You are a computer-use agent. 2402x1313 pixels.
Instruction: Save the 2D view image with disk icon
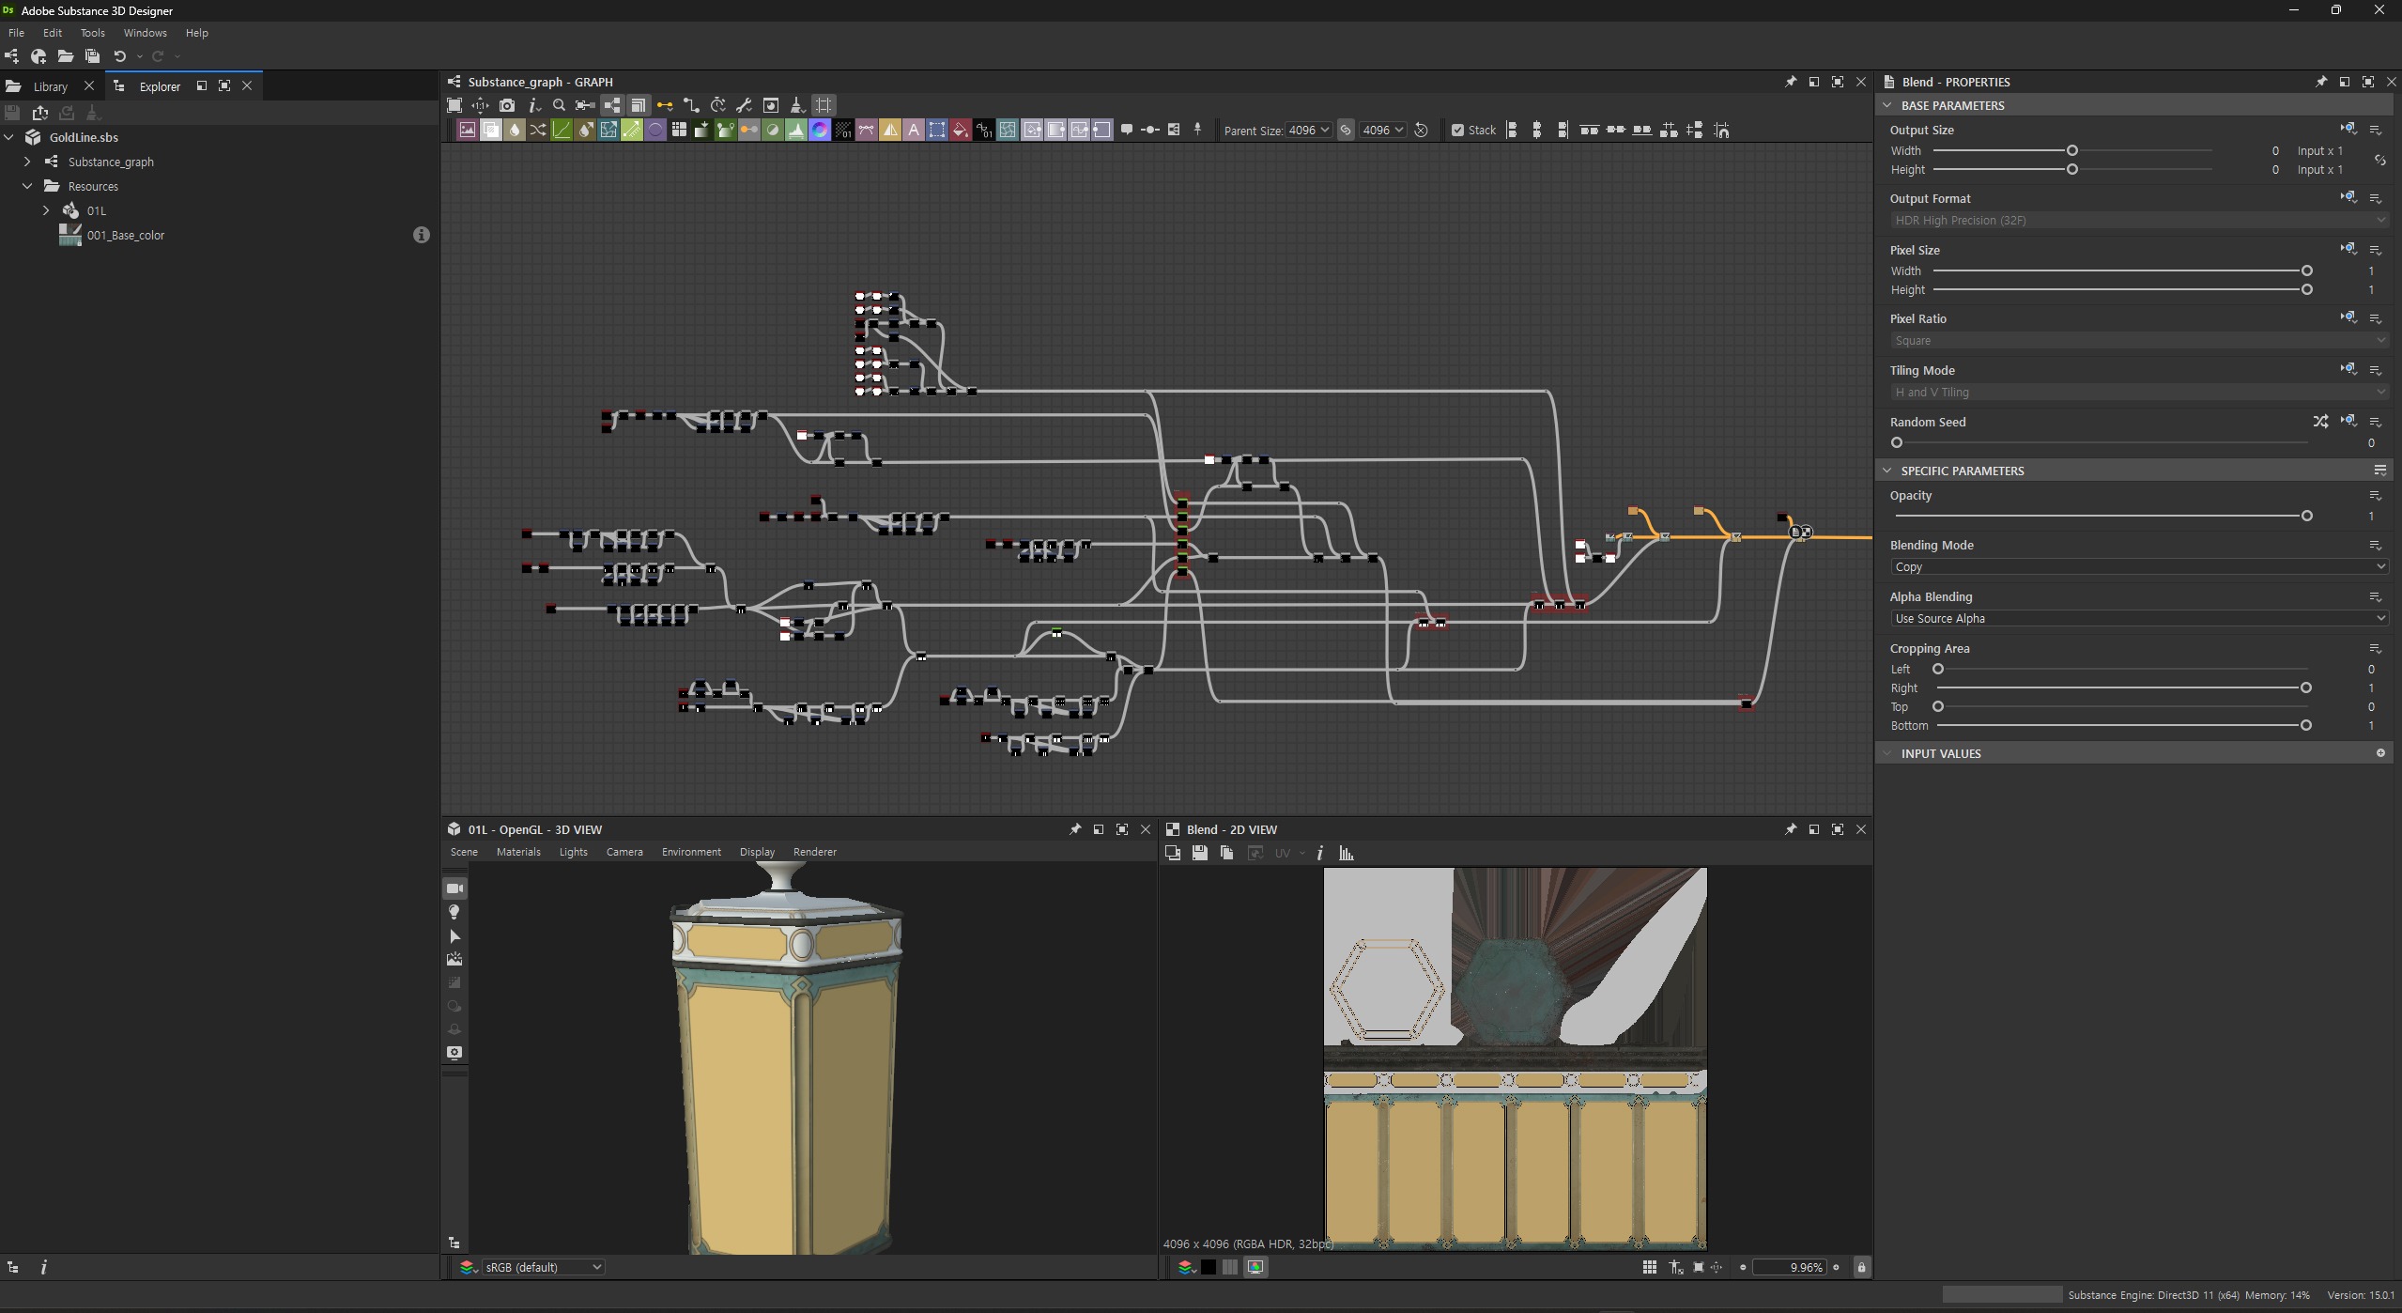[1199, 853]
